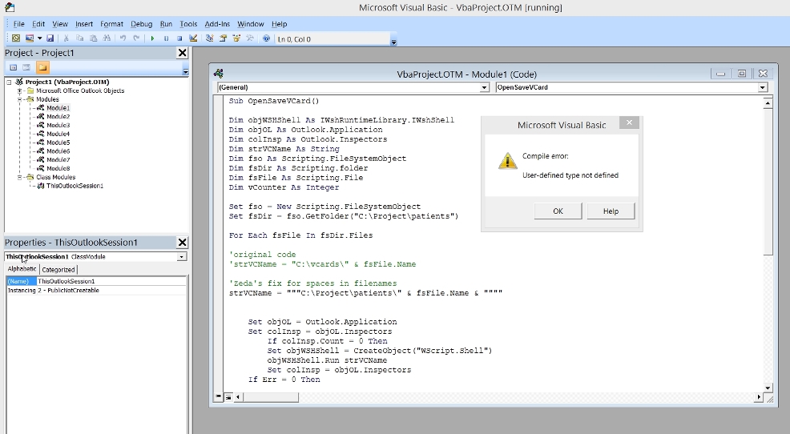The width and height of the screenshot is (790, 434).
Task: Open the View menu
Action: (60, 24)
